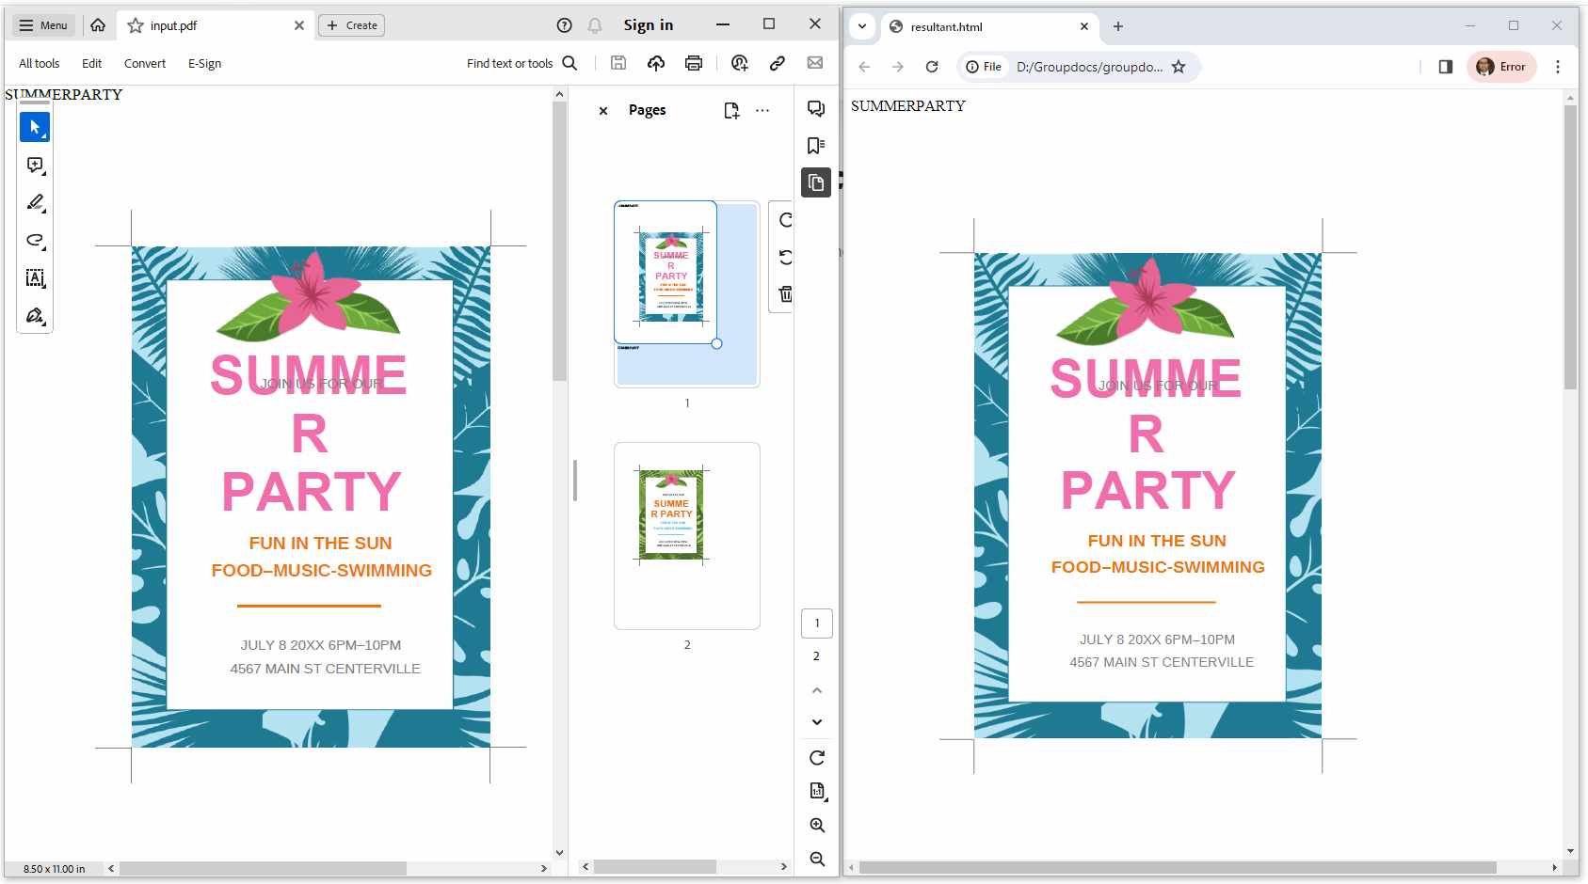Open Chrome's tab search dropdown
The width and height of the screenshot is (1588, 884).
coord(862,26)
